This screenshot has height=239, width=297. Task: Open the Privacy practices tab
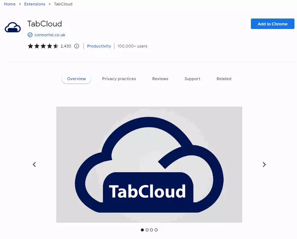(x=119, y=79)
